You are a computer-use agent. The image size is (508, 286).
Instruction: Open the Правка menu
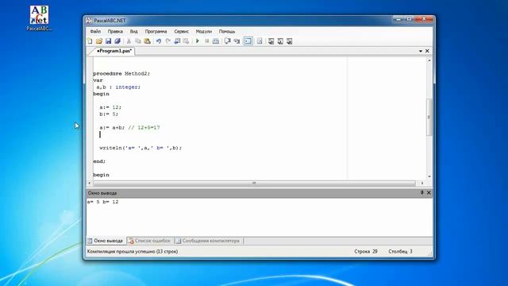[x=115, y=32]
